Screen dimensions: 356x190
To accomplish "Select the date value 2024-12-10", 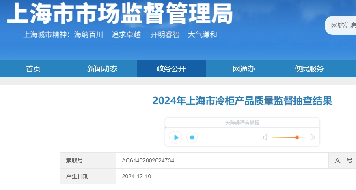I will (136, 176).
